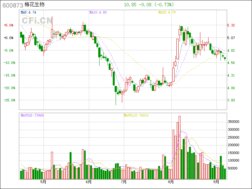The height and width of the screenshot is (189, 252).
Task: Select the stock name 梅花生物
Action: (34, 5)
